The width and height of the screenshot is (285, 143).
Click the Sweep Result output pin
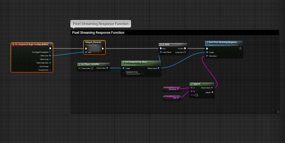pyautogui.click(x=50, y=70)
